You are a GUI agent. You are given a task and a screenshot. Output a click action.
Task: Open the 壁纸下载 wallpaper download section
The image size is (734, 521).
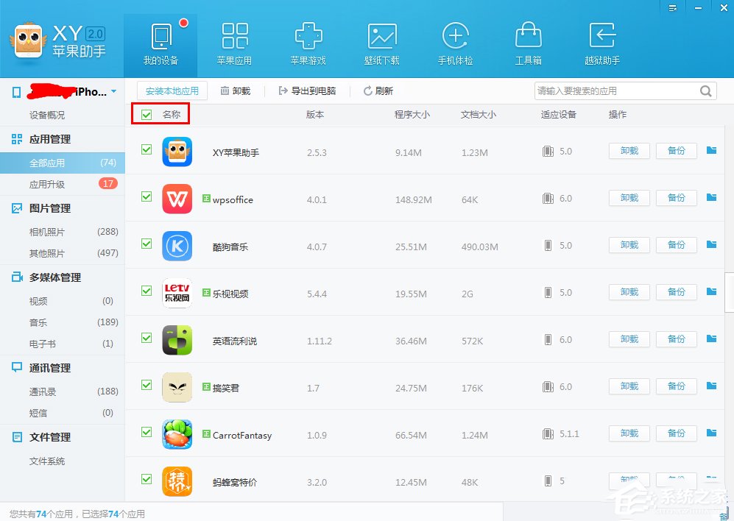point(381,42)
